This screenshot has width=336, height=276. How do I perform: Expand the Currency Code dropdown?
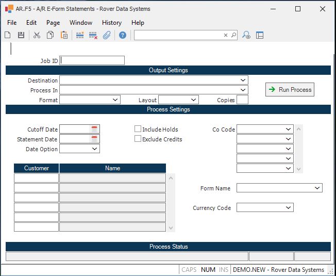coord(288,207)
